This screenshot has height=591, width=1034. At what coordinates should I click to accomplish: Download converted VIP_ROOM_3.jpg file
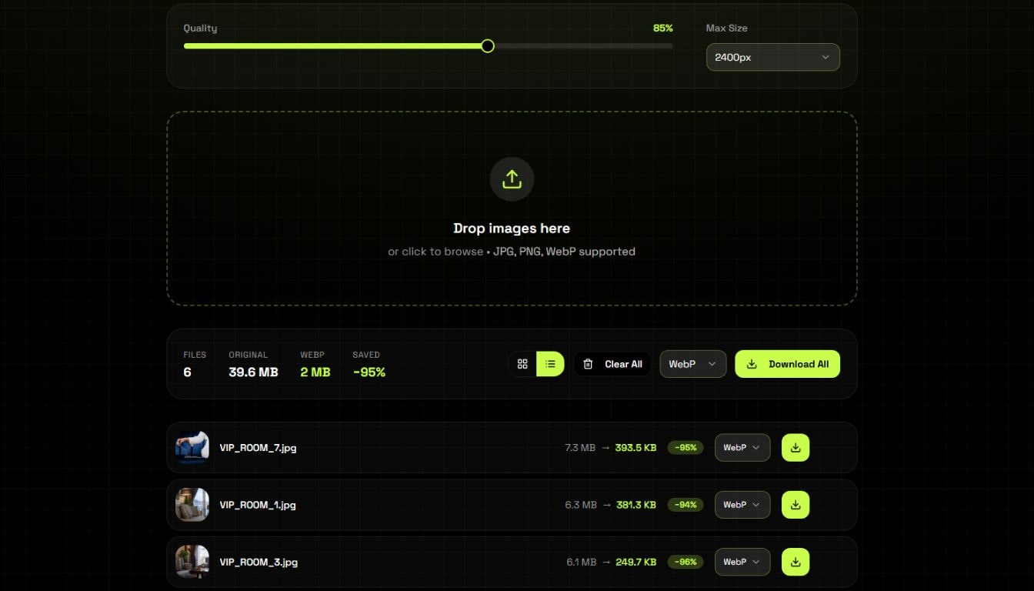click(795, 562)
